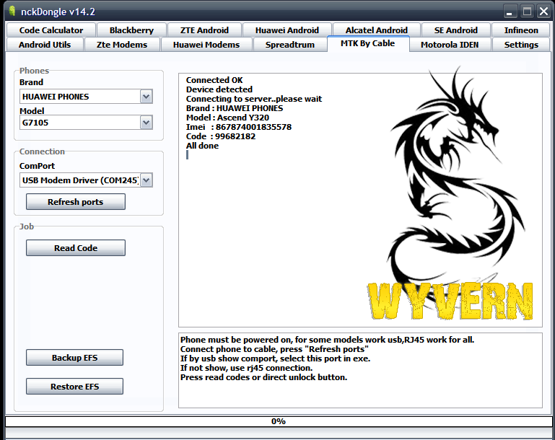The image size is (555, 440).
Task: Select the Zte Modems tab
Action: 122,45
